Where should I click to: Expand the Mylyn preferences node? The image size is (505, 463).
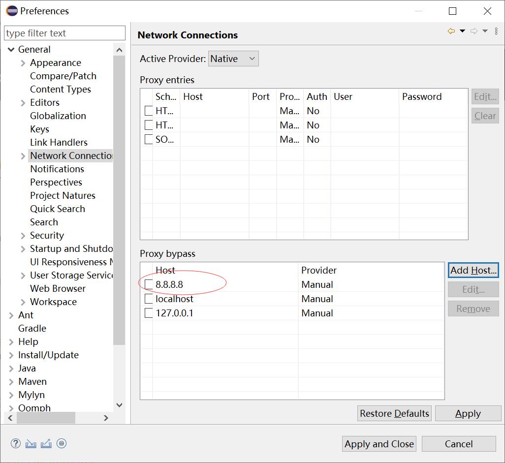11,395
